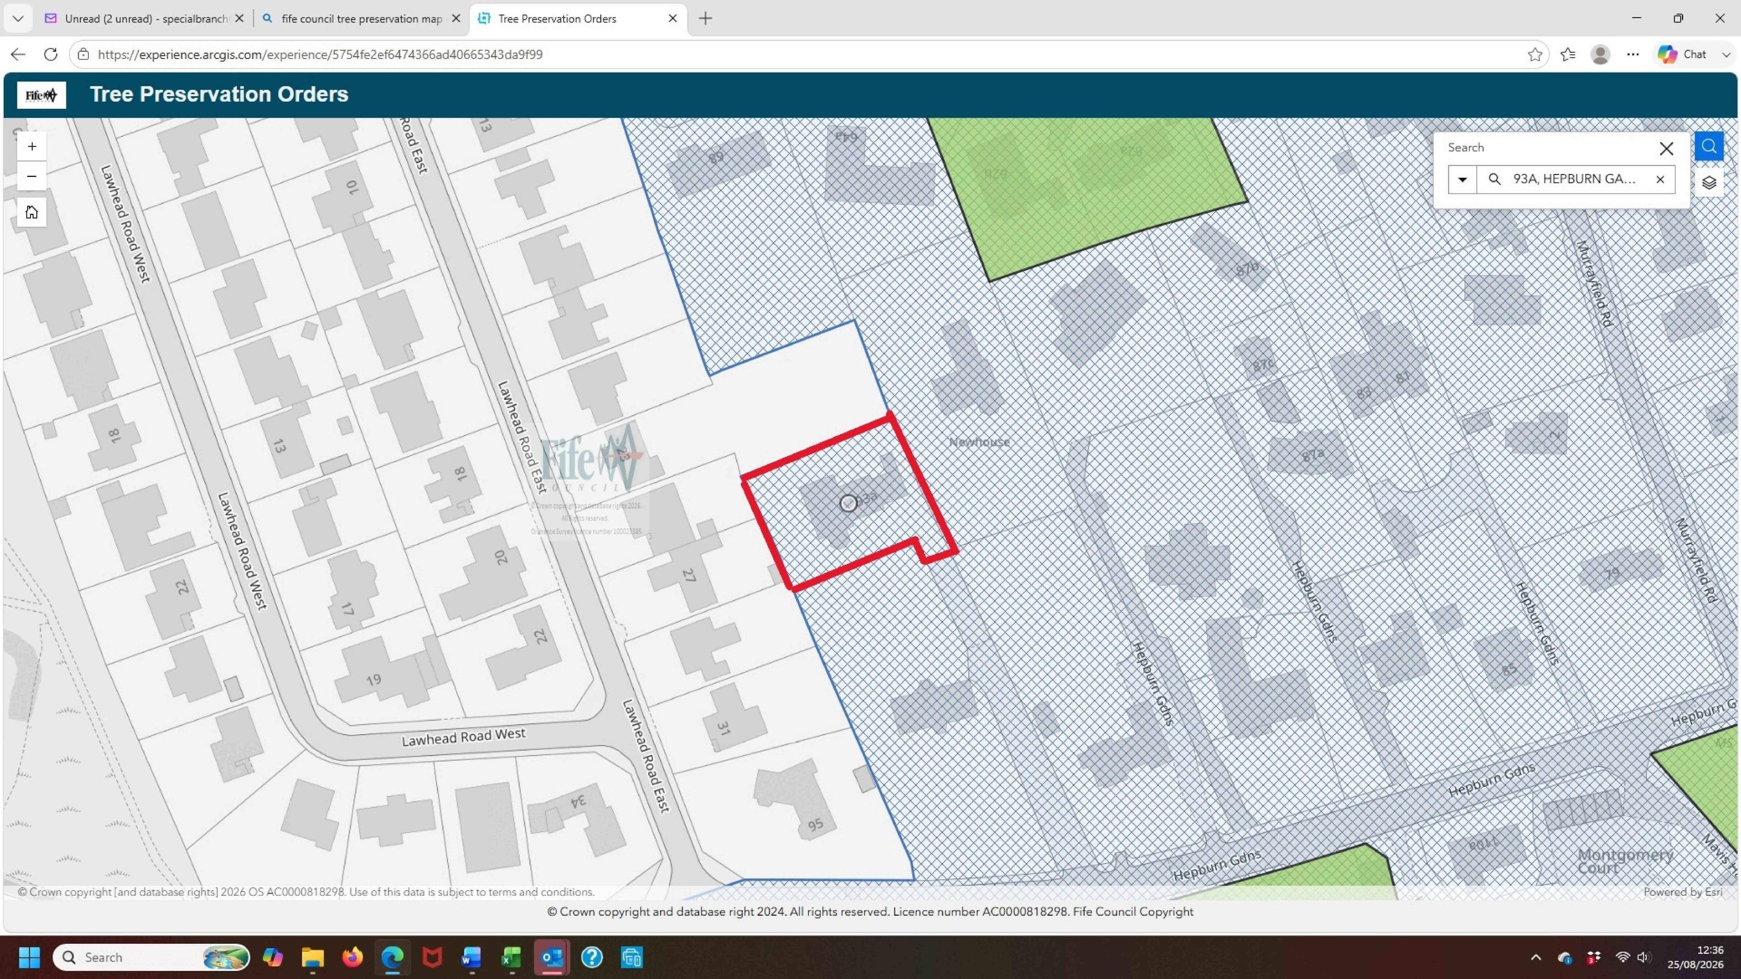The width and height of the screenshot is (1741, 979).
Task: Switch to fife council tree preservation tab
Action: [x=362, y=18]
